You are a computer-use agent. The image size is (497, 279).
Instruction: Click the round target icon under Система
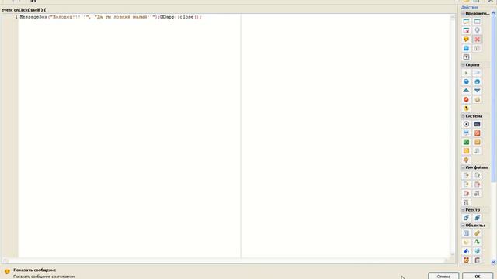[466, 124]
